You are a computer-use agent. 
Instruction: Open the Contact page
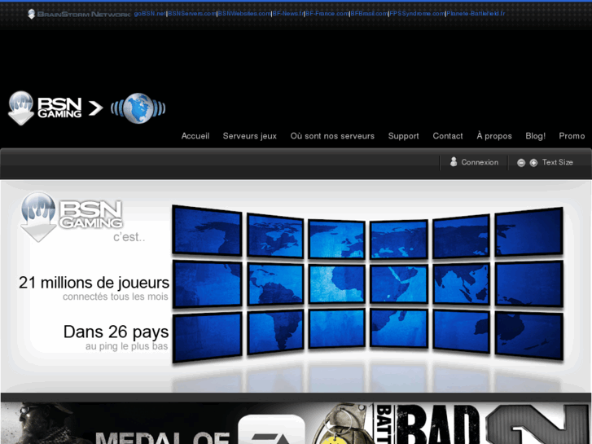(x=448, y=136)
